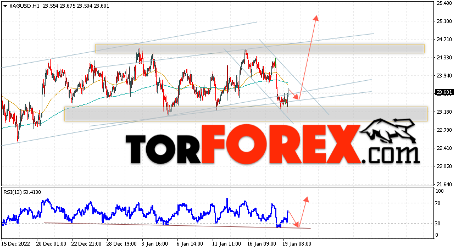Select the 22 Dec 21:00 time label

86,243
